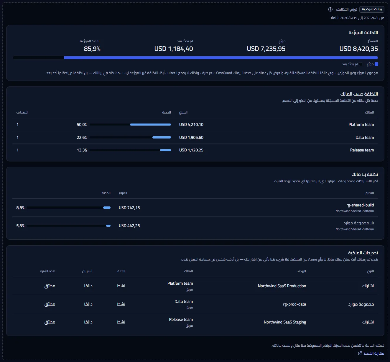Click the dark لم يُحدَّد بعد legend swatch
This screenshot has width=390, height=362.
(x=361, y=64)
